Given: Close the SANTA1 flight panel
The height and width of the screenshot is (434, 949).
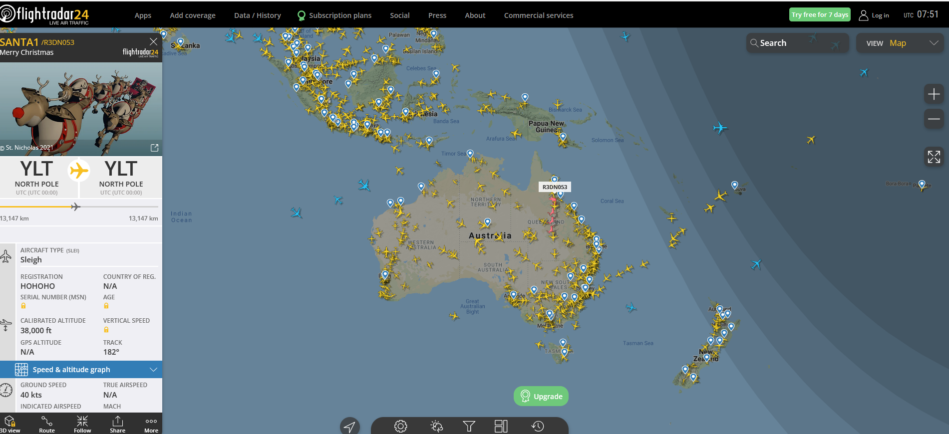Looking at the screenshot, I should pyautogui.click(x=153, y=41).
